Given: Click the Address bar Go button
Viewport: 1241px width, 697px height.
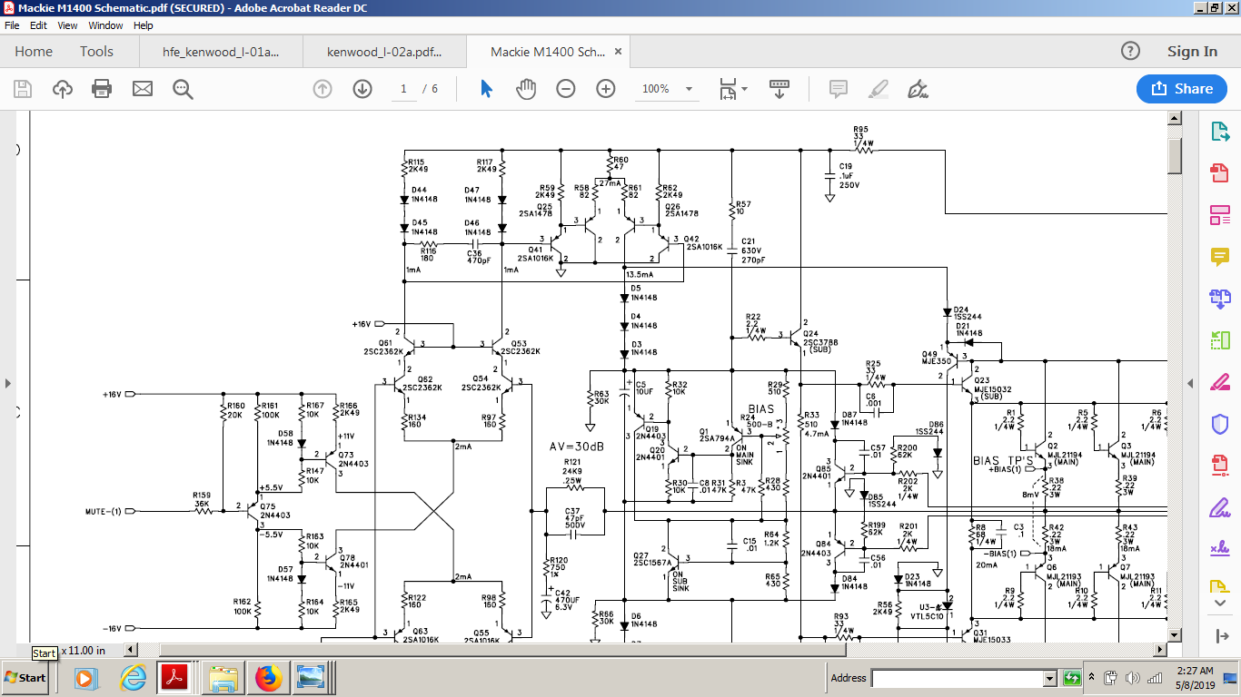Looking at the screenshot, I should [1072, 678].
